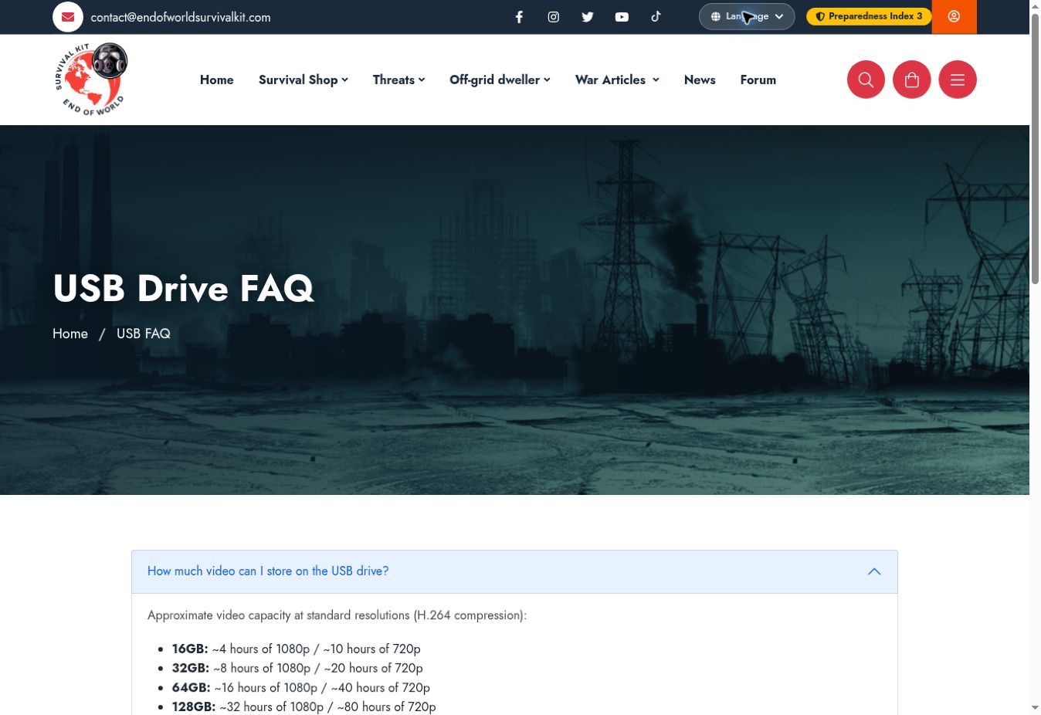Click the Preparedness Index 3 badge

click(869, 16)
